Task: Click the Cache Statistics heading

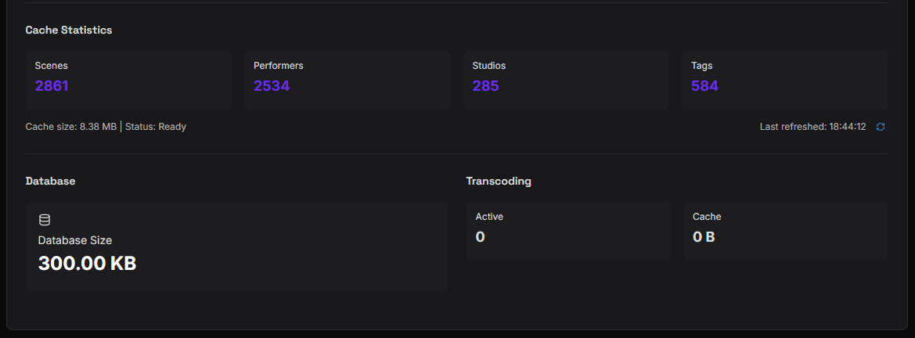Action: click(x=69, y=30)
